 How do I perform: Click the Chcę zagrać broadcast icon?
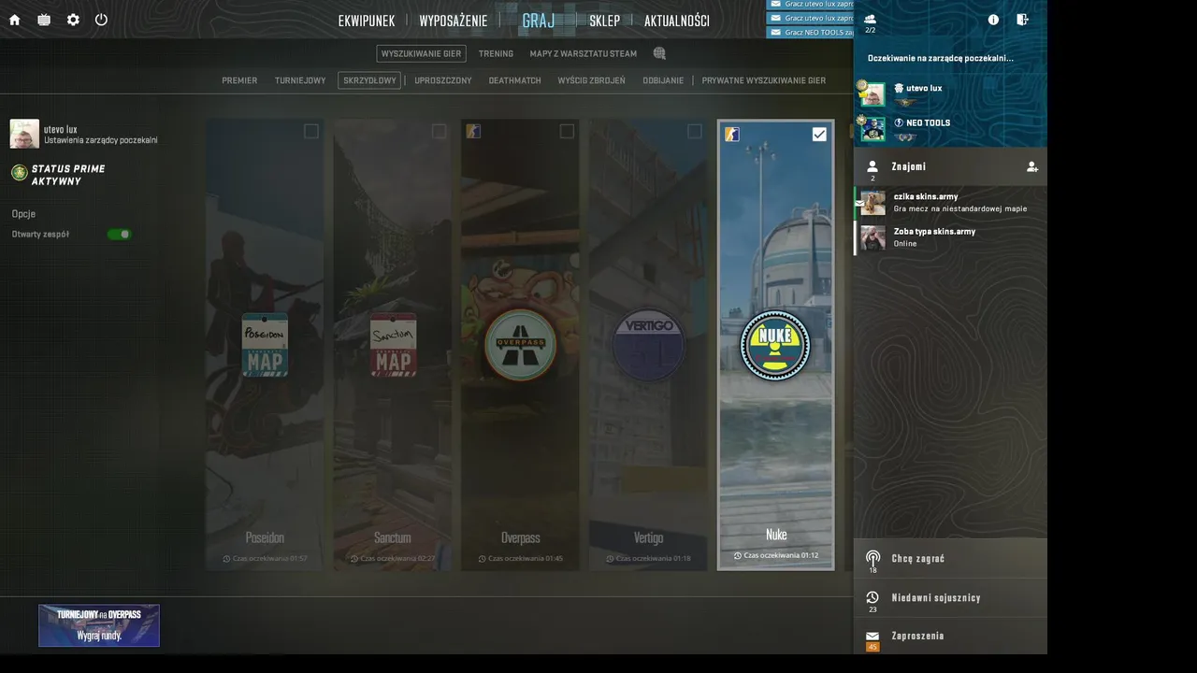click(873, 557)
